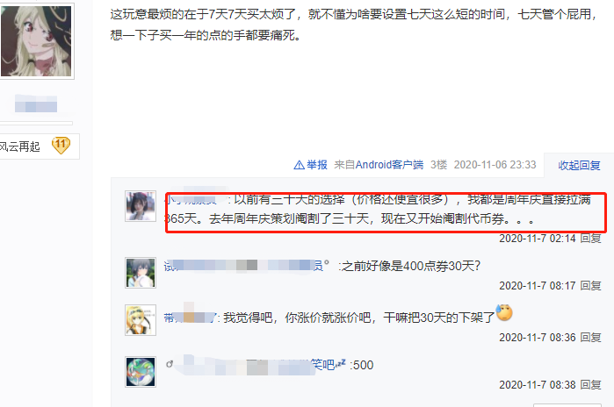Viewport: 614px width, 407px height.
Task: Click the level 11 badge icon
Action: coord(61,146)
